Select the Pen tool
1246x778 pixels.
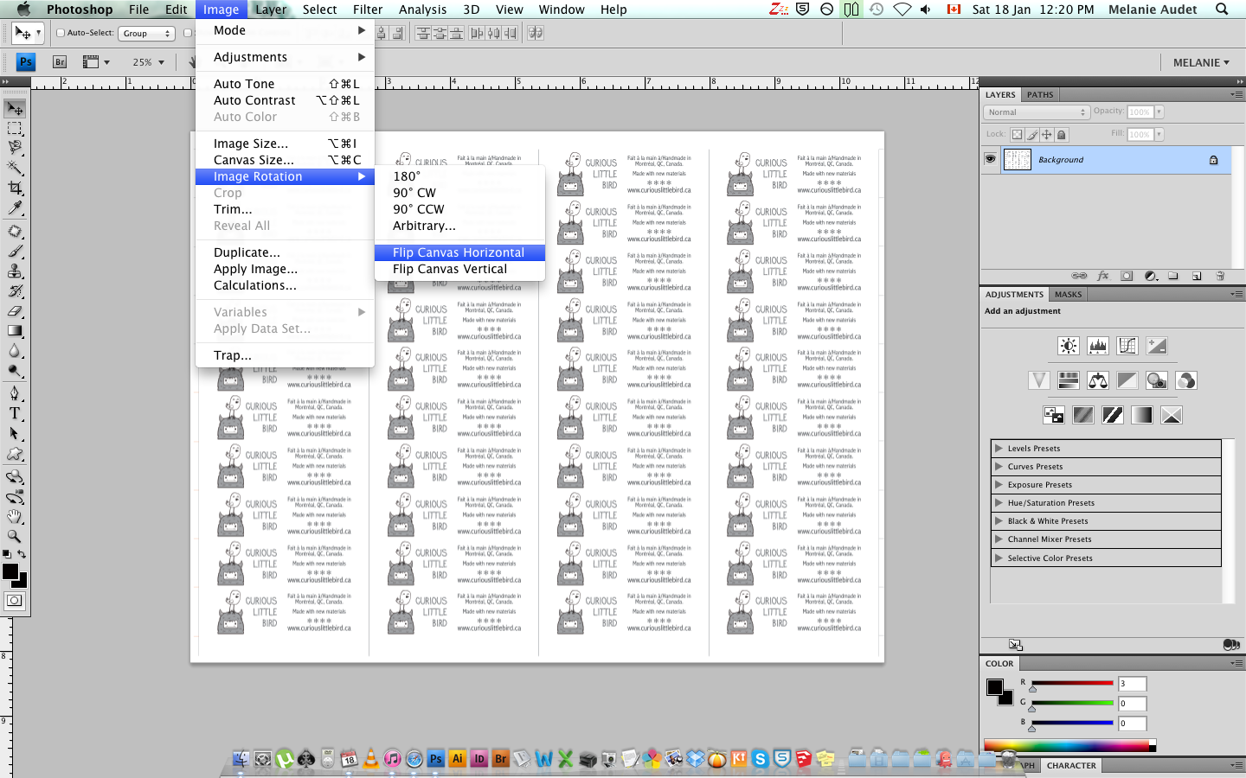pos(15,393)
